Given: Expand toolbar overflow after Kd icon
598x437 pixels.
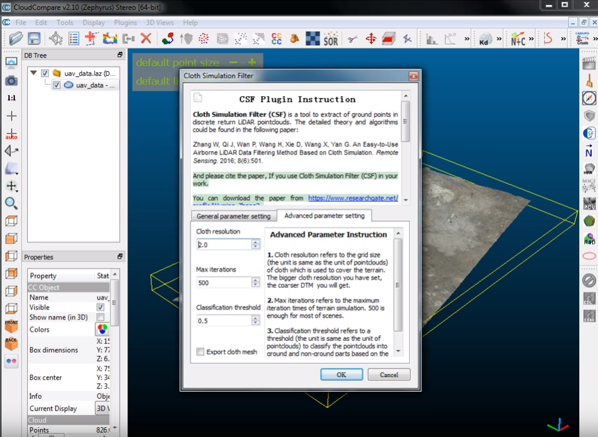Looking at the screenshot, I should click(499, 39).
